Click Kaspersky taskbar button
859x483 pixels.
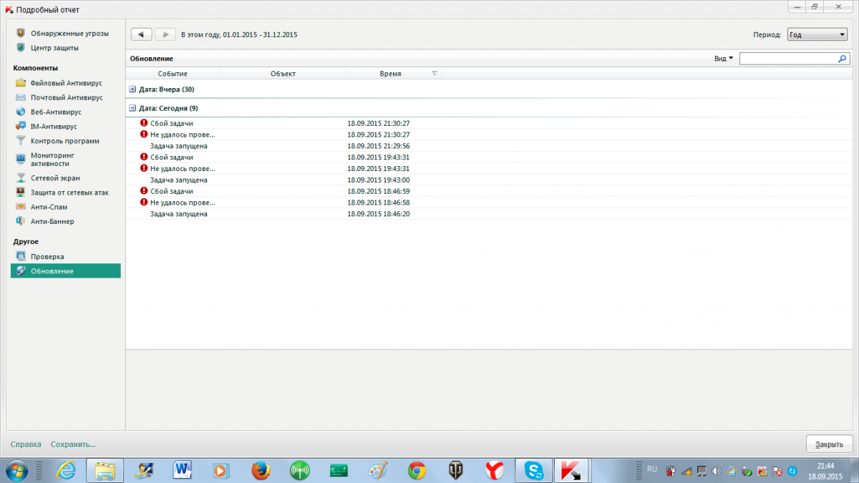572,470
